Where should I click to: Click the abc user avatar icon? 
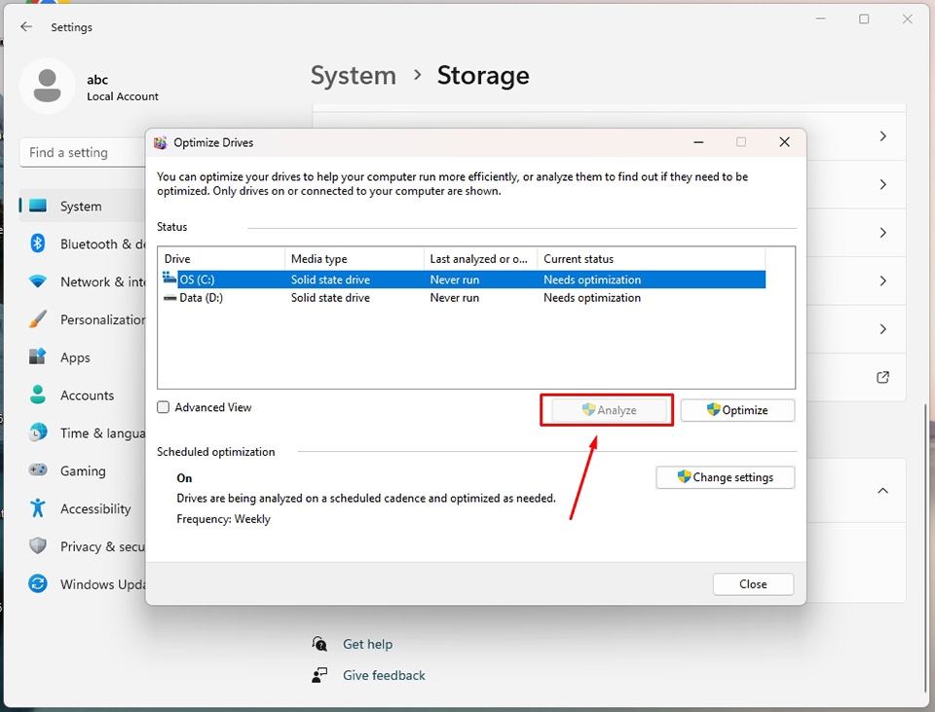[47, 86]
